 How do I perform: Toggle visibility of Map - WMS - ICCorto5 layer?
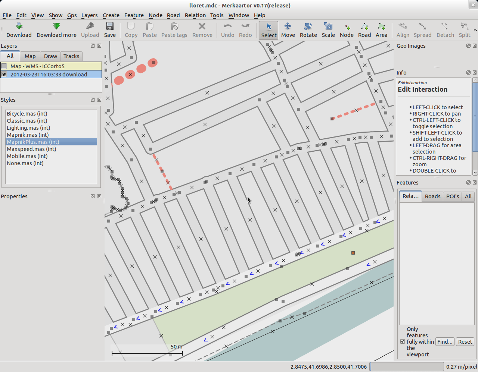[4, 66]
